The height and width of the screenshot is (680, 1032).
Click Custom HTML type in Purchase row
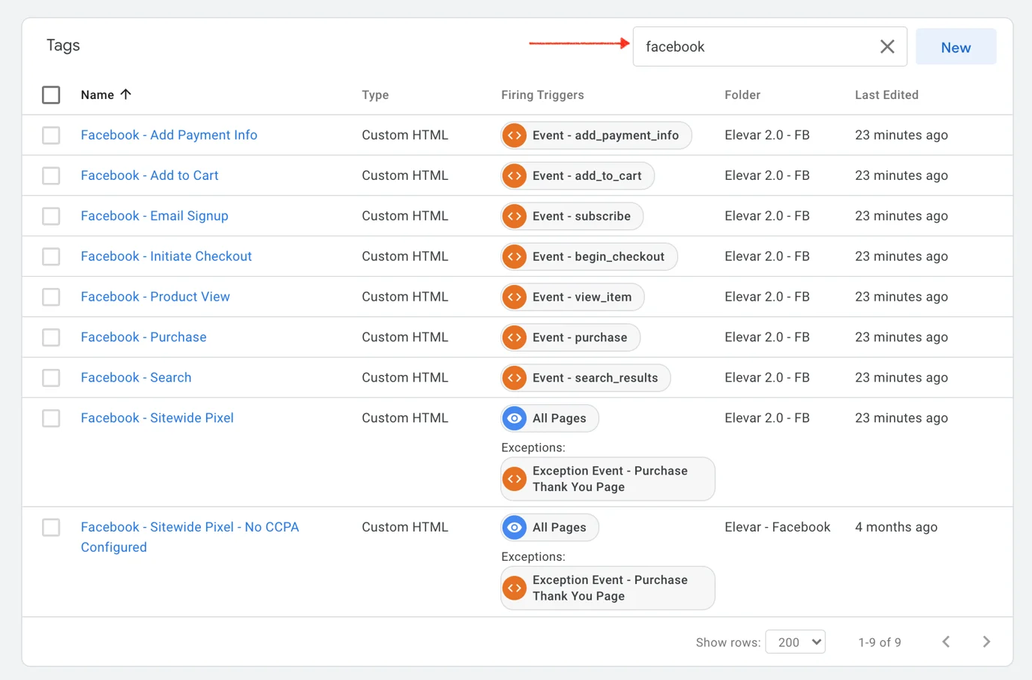[405, 337]
